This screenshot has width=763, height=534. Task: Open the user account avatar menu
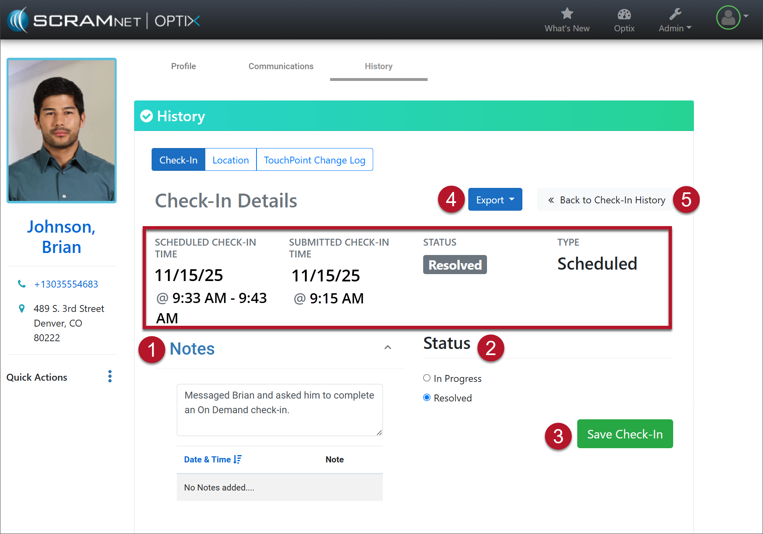point(728,17)
